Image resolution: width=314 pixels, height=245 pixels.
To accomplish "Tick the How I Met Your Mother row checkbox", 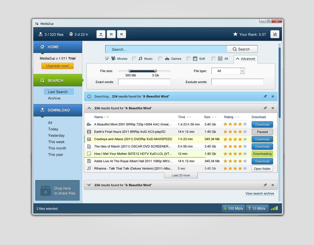I will tap(89, 154).
